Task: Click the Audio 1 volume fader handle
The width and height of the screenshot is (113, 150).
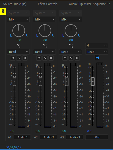Action: point(15,82)
